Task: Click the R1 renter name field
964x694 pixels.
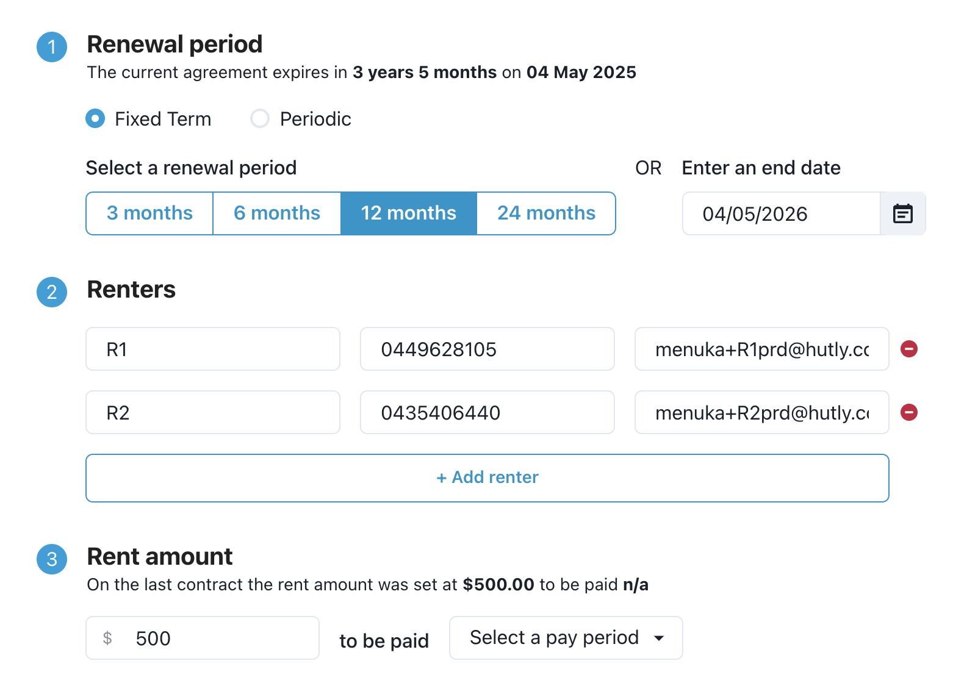Action: click(212, 349)
